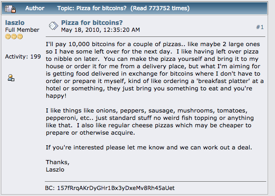Click the 'Read 773752 times' counter

point(160,8)
